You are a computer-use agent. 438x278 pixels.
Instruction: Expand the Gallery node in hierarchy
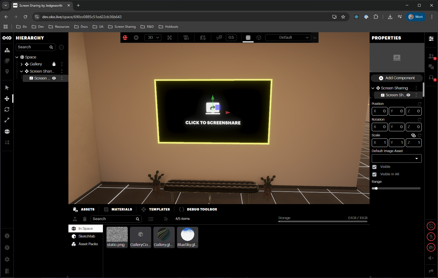click(21, 64)
